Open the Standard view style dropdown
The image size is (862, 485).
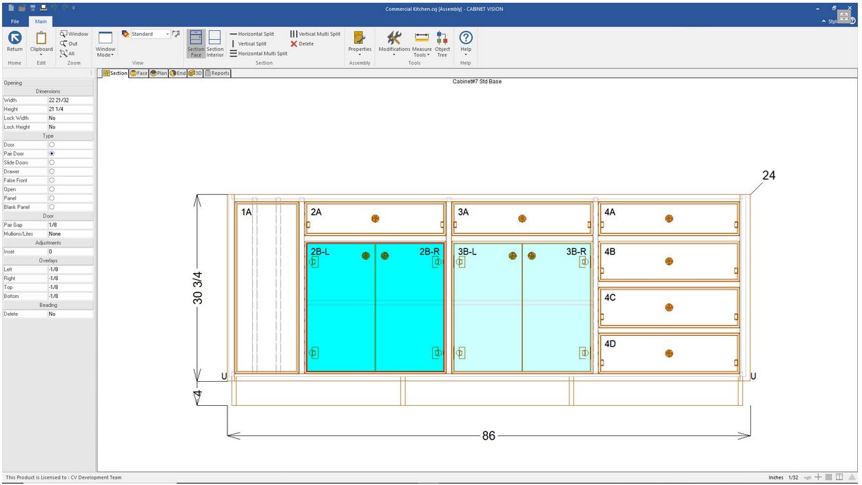pos(167,34)
